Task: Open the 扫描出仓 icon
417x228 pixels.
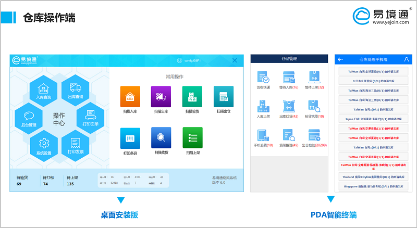Action: 223,96
